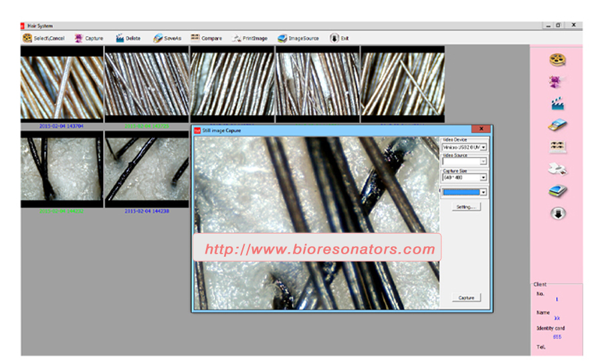Screen dimensions: 602x361
Task: Select the scalp thumbnail with green timestamp
Action: coord(62,169)
